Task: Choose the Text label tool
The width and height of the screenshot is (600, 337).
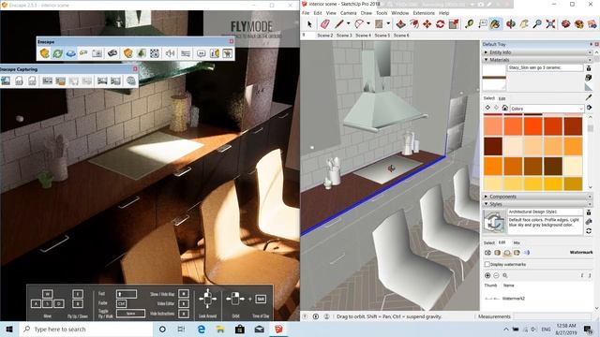Action: pos(483,24)
